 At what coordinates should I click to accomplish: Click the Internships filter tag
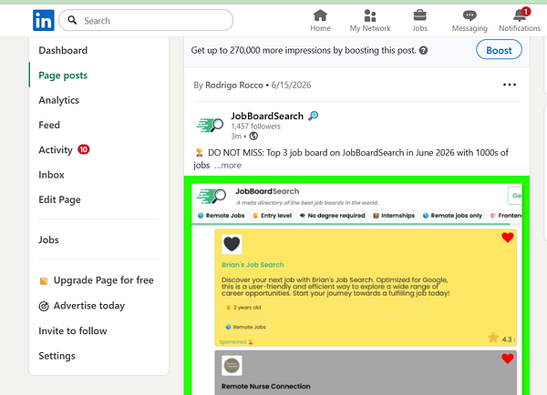[394, 216]
